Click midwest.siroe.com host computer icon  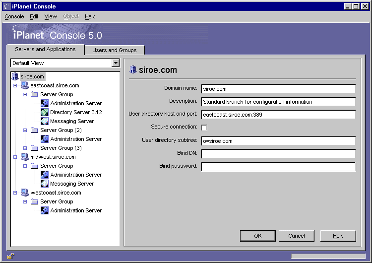(x=25, y=157)
